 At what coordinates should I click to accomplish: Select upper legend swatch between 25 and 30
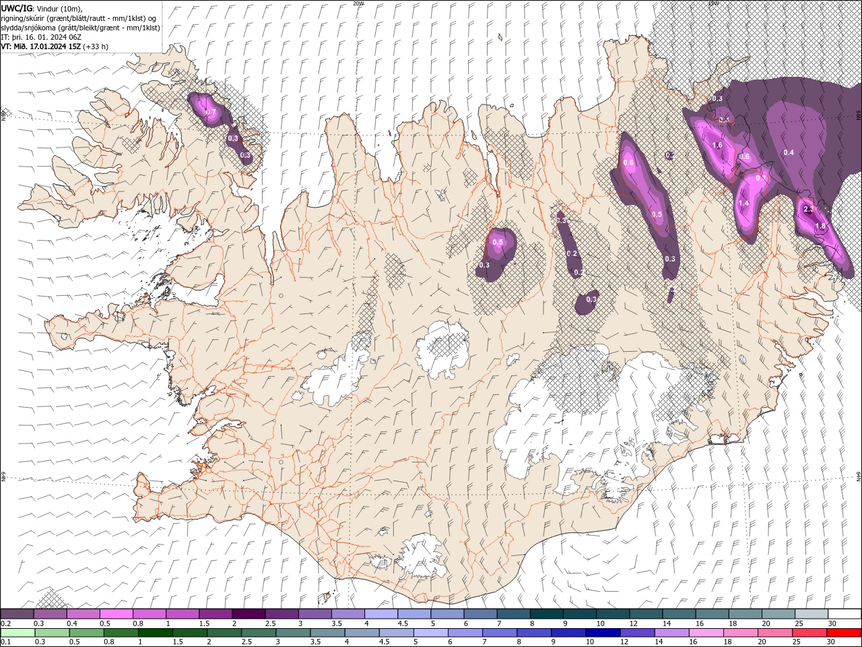[x=811, y=614]
